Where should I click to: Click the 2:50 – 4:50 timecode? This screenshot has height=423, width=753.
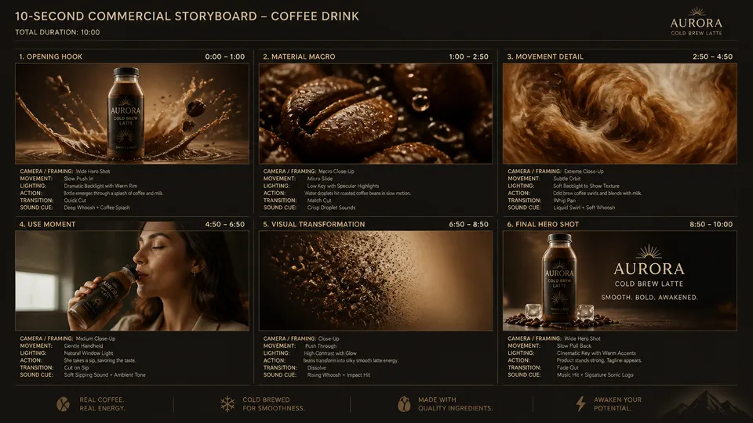(x=713, y=56)
